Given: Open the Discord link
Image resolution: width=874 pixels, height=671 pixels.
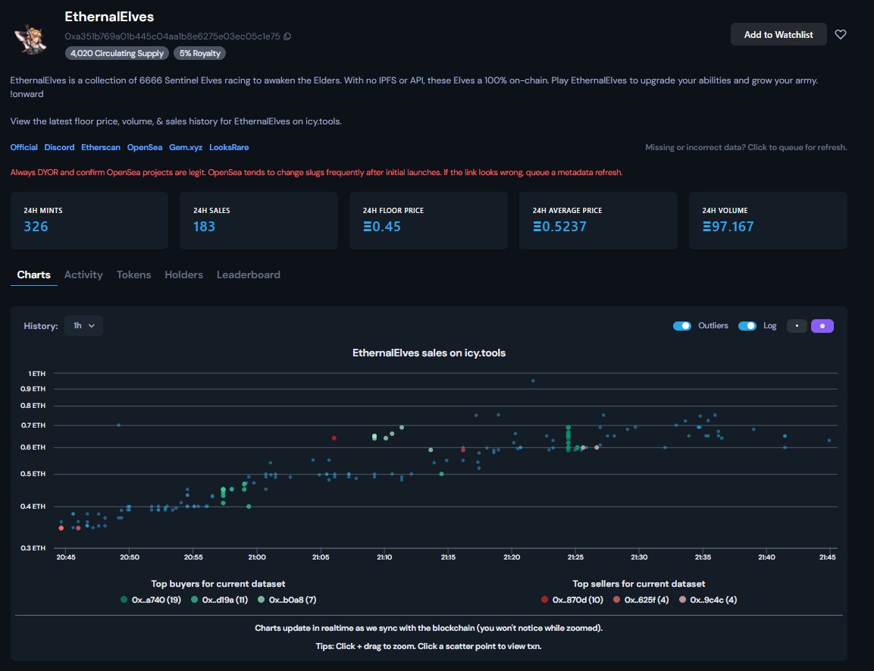Looking at the screenshot, I should pyautogui.click(x=60, y=147).
